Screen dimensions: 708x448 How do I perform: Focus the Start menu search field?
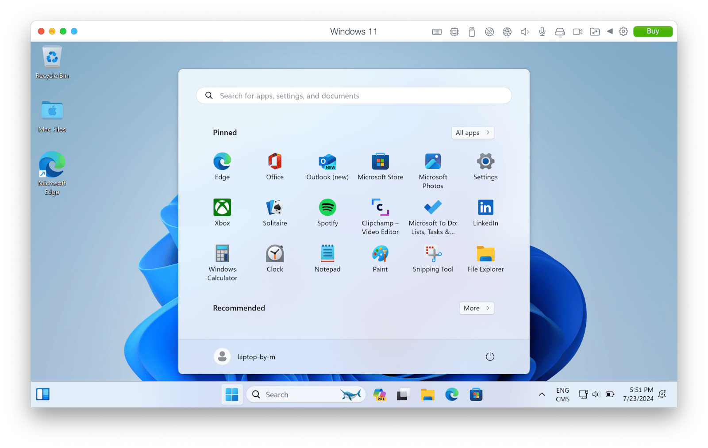354,96
